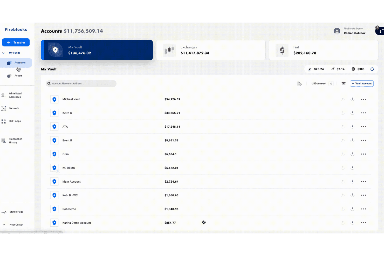Click the Roman Golubov user name
Viewport: 384px width, 256px height.
[355, 33]
